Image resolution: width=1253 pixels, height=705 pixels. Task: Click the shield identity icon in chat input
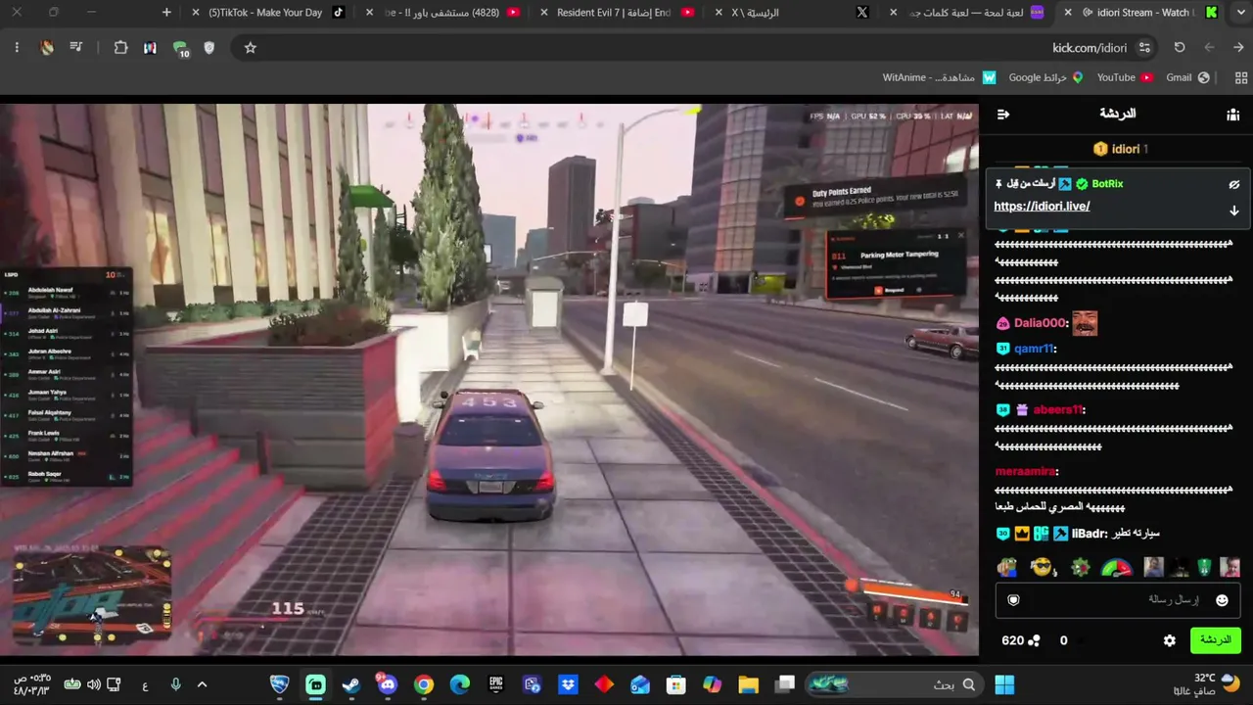click(1013, 600)
